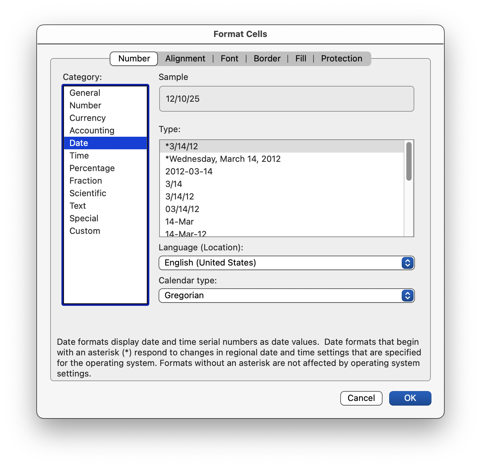The width and height of the screenshot is (481, 467).
Task: Select the long date format Wednesday, March 14, 2012
Action: 223,159
